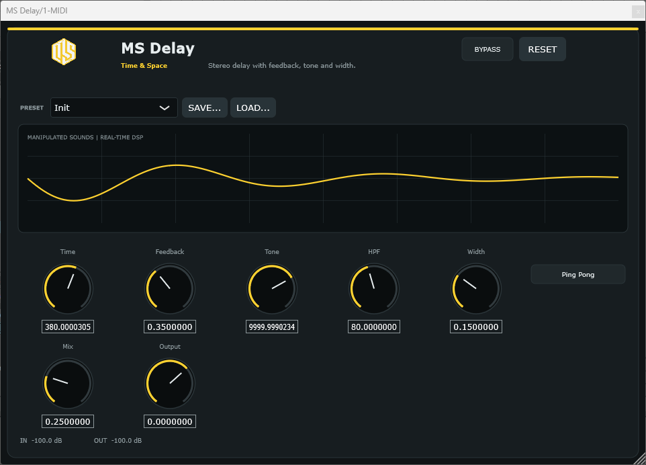The image size is (646, 465).
Task: Click the 'Time & Space' subtitle
Action: [144, 66]
